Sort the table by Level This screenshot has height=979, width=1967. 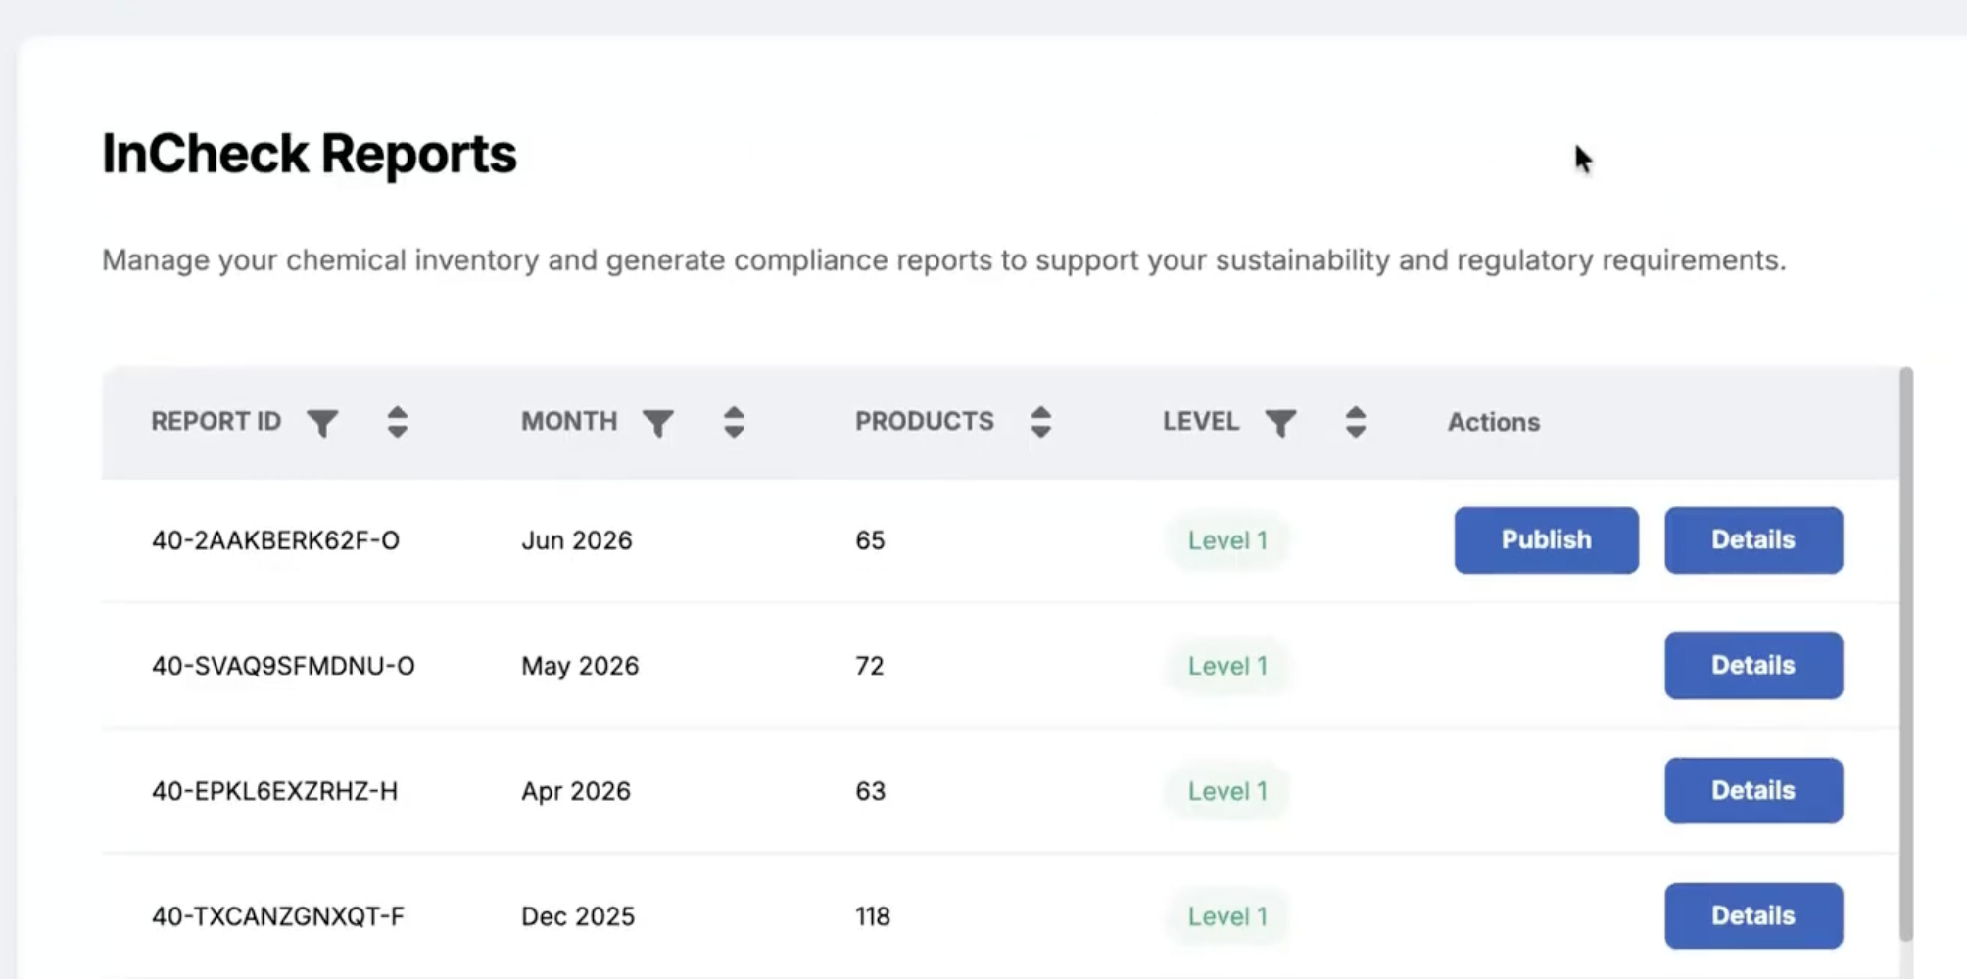(x=1356, y=422)
